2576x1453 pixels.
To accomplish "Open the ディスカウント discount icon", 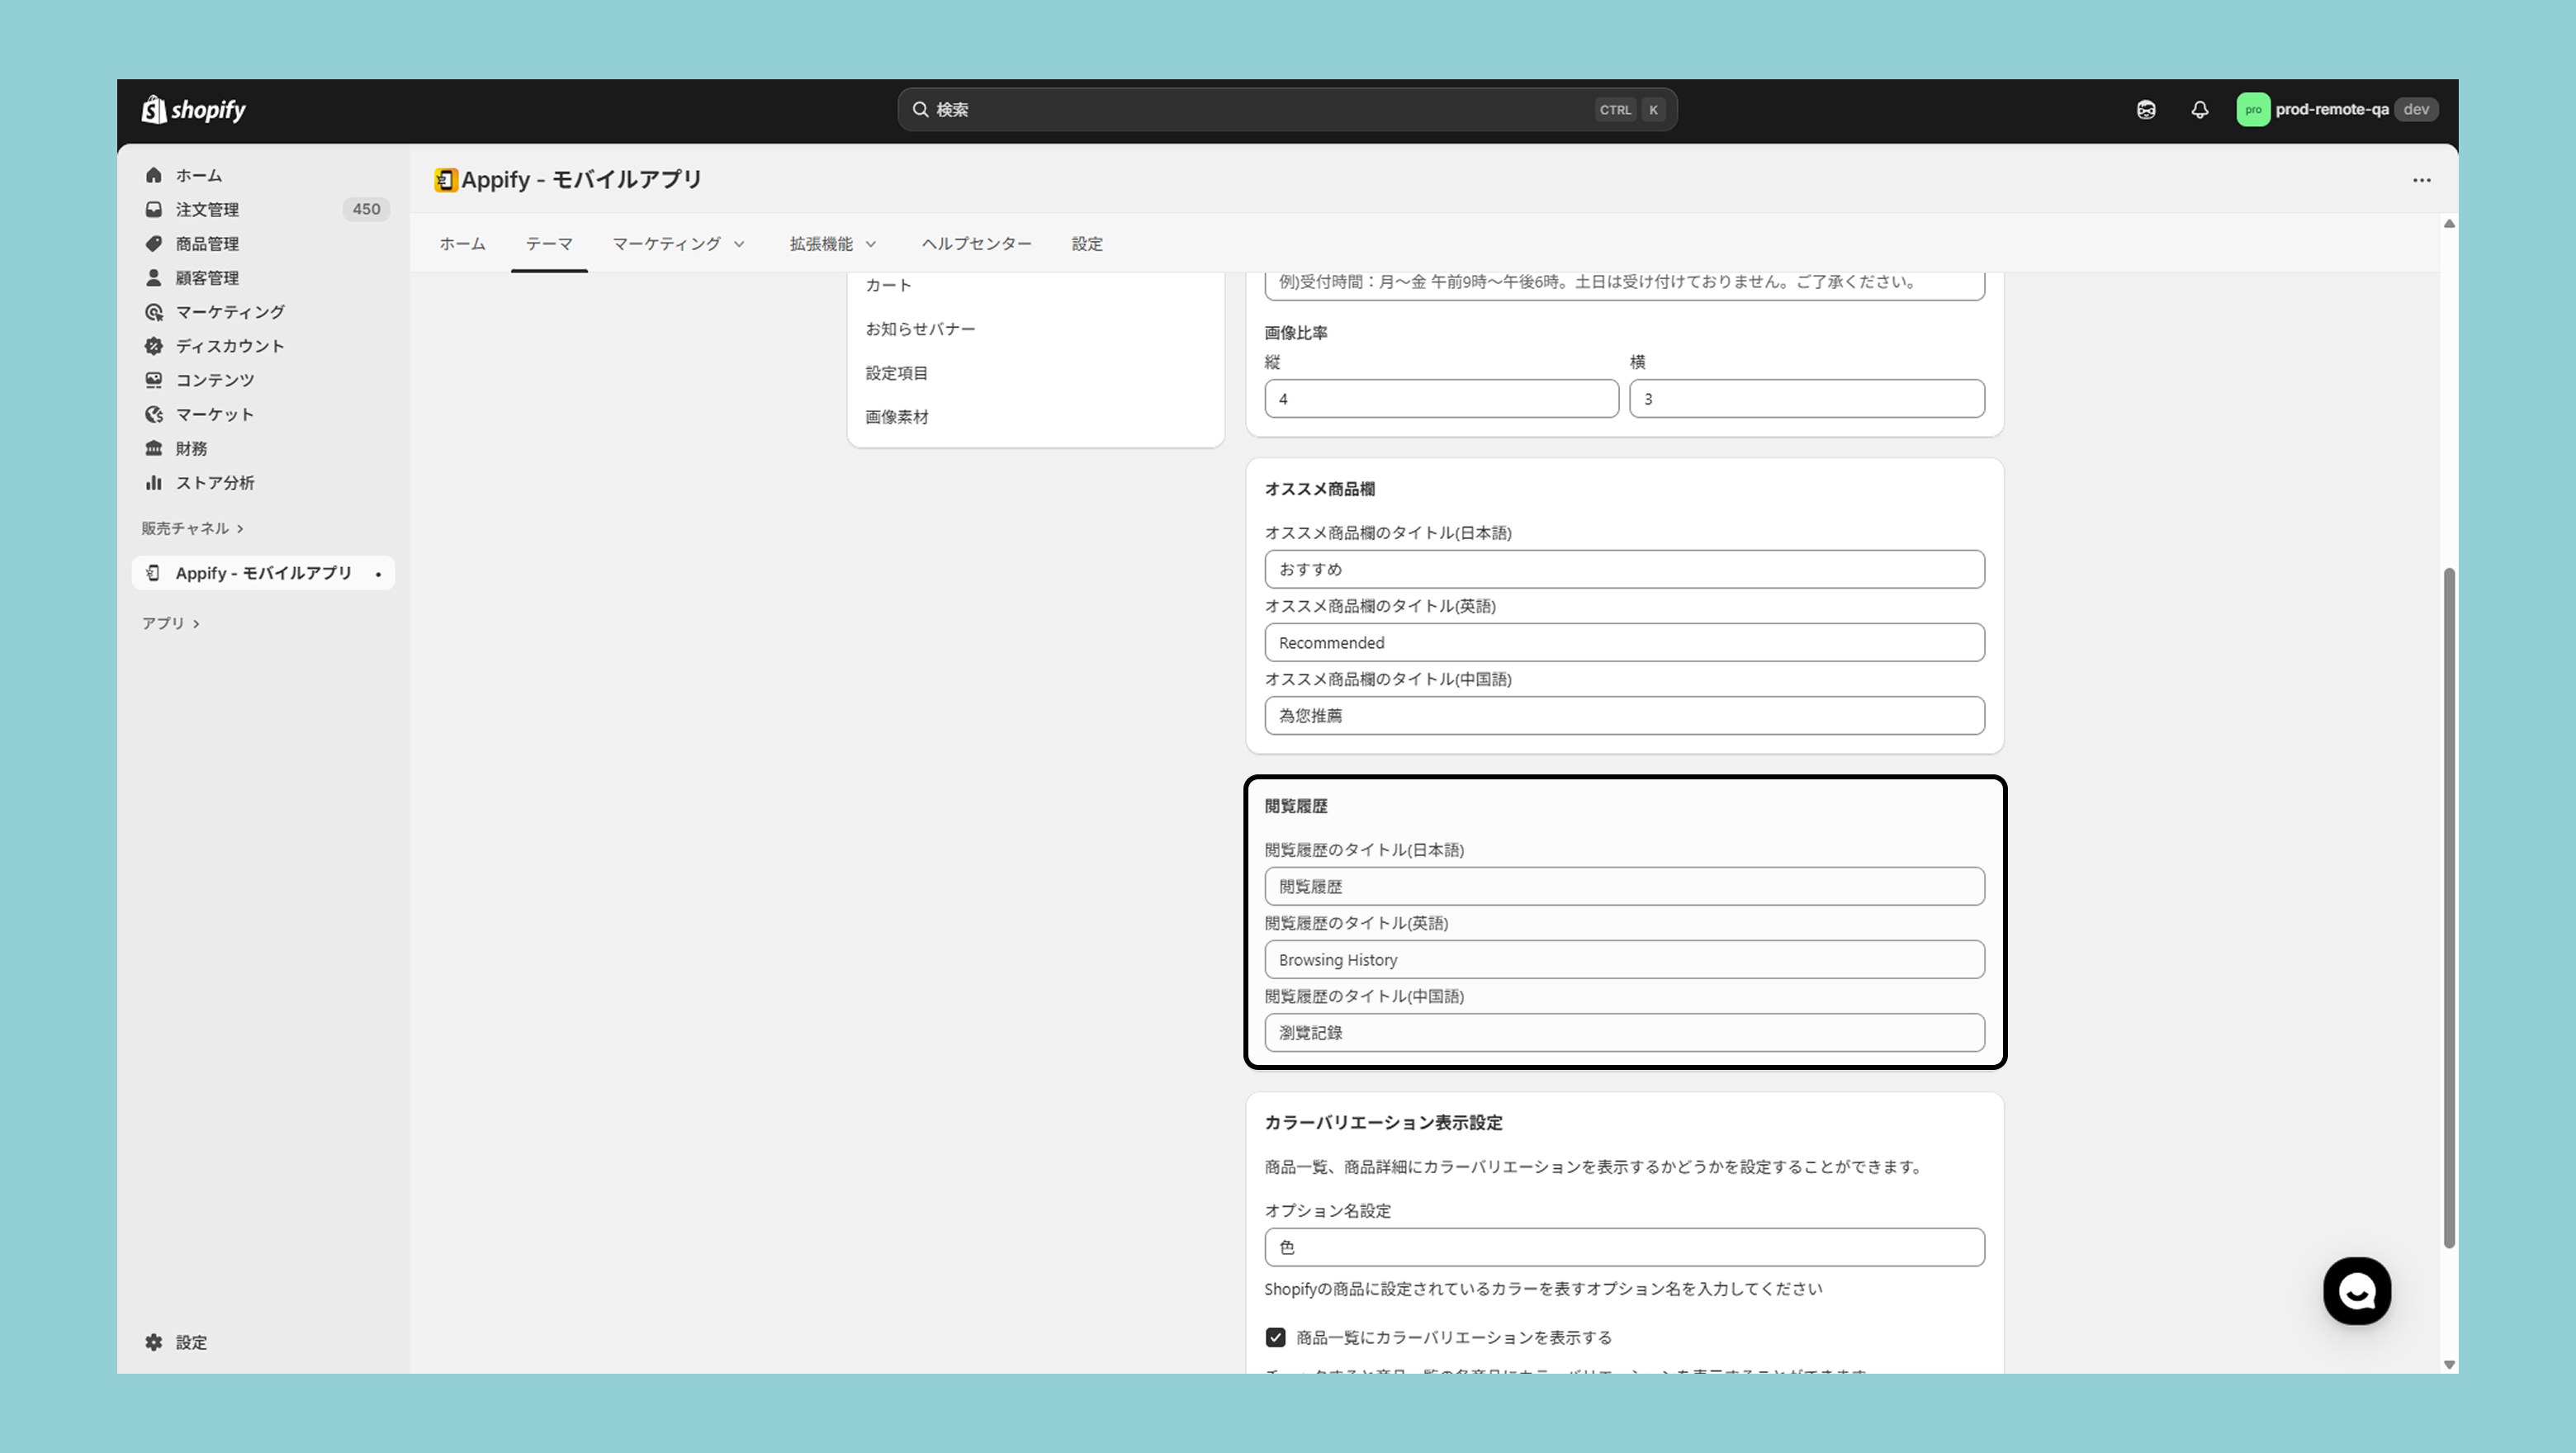I will (154, 346).
